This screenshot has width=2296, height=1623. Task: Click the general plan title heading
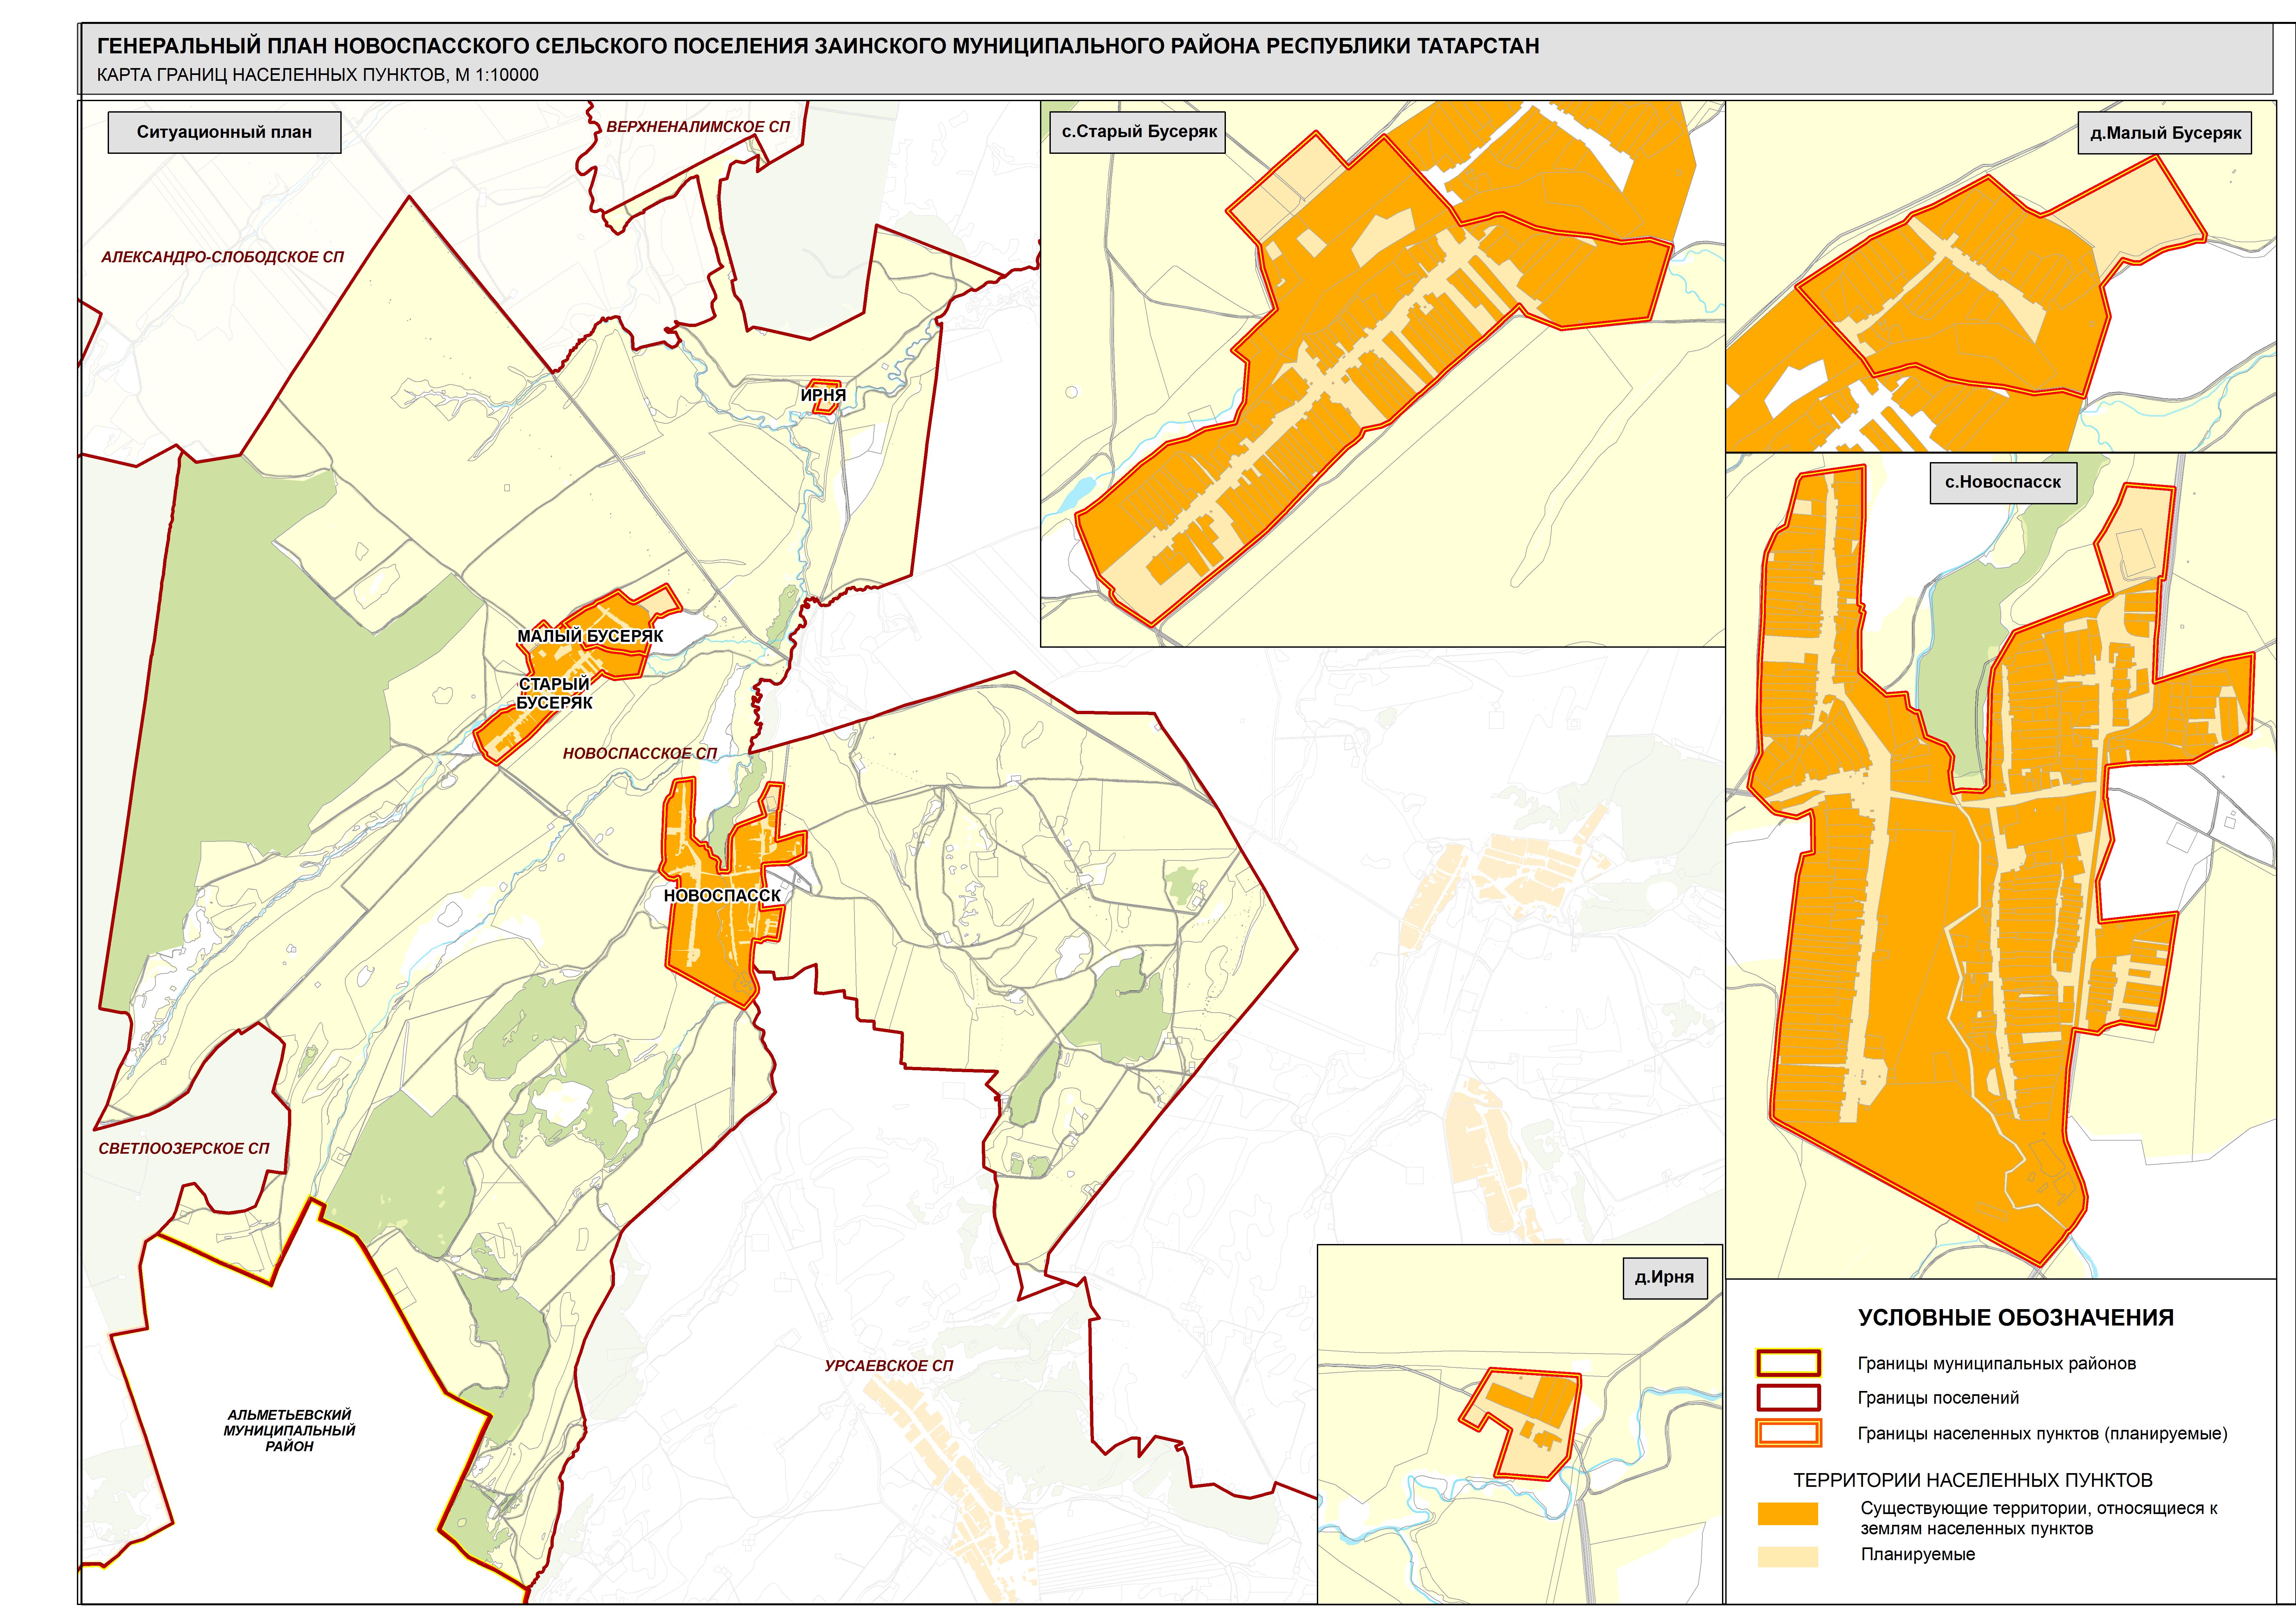[818, 46]
